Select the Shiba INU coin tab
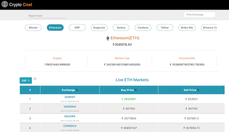 [x=187, y=27]
